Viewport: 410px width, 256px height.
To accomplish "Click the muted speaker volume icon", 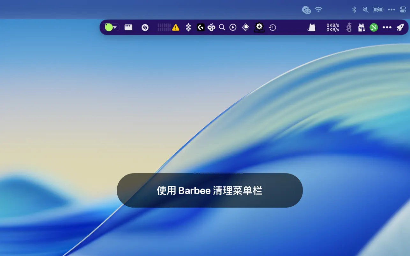I will pos(365,10).
